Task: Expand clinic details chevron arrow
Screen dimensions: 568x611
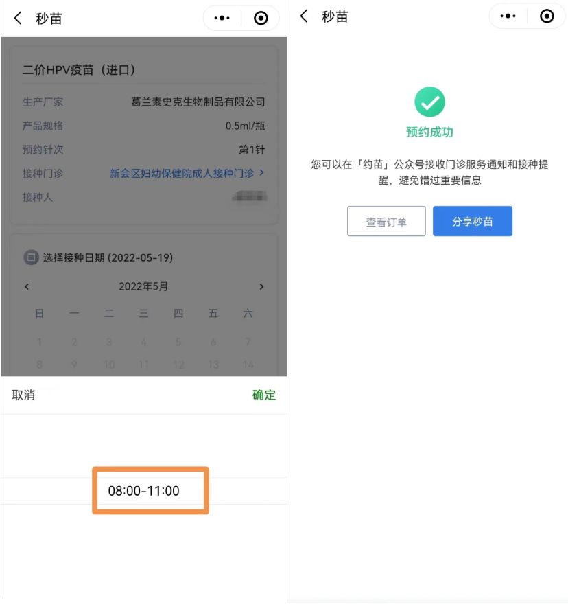Action: tap(261, 172)
